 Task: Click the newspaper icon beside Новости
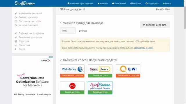(131, 3)
